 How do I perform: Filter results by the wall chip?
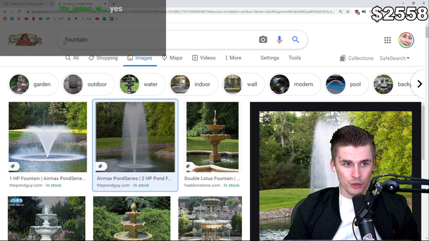click(243, 84)
